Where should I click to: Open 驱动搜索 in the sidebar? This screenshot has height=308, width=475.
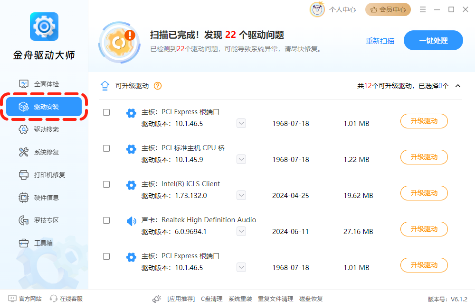44,129
